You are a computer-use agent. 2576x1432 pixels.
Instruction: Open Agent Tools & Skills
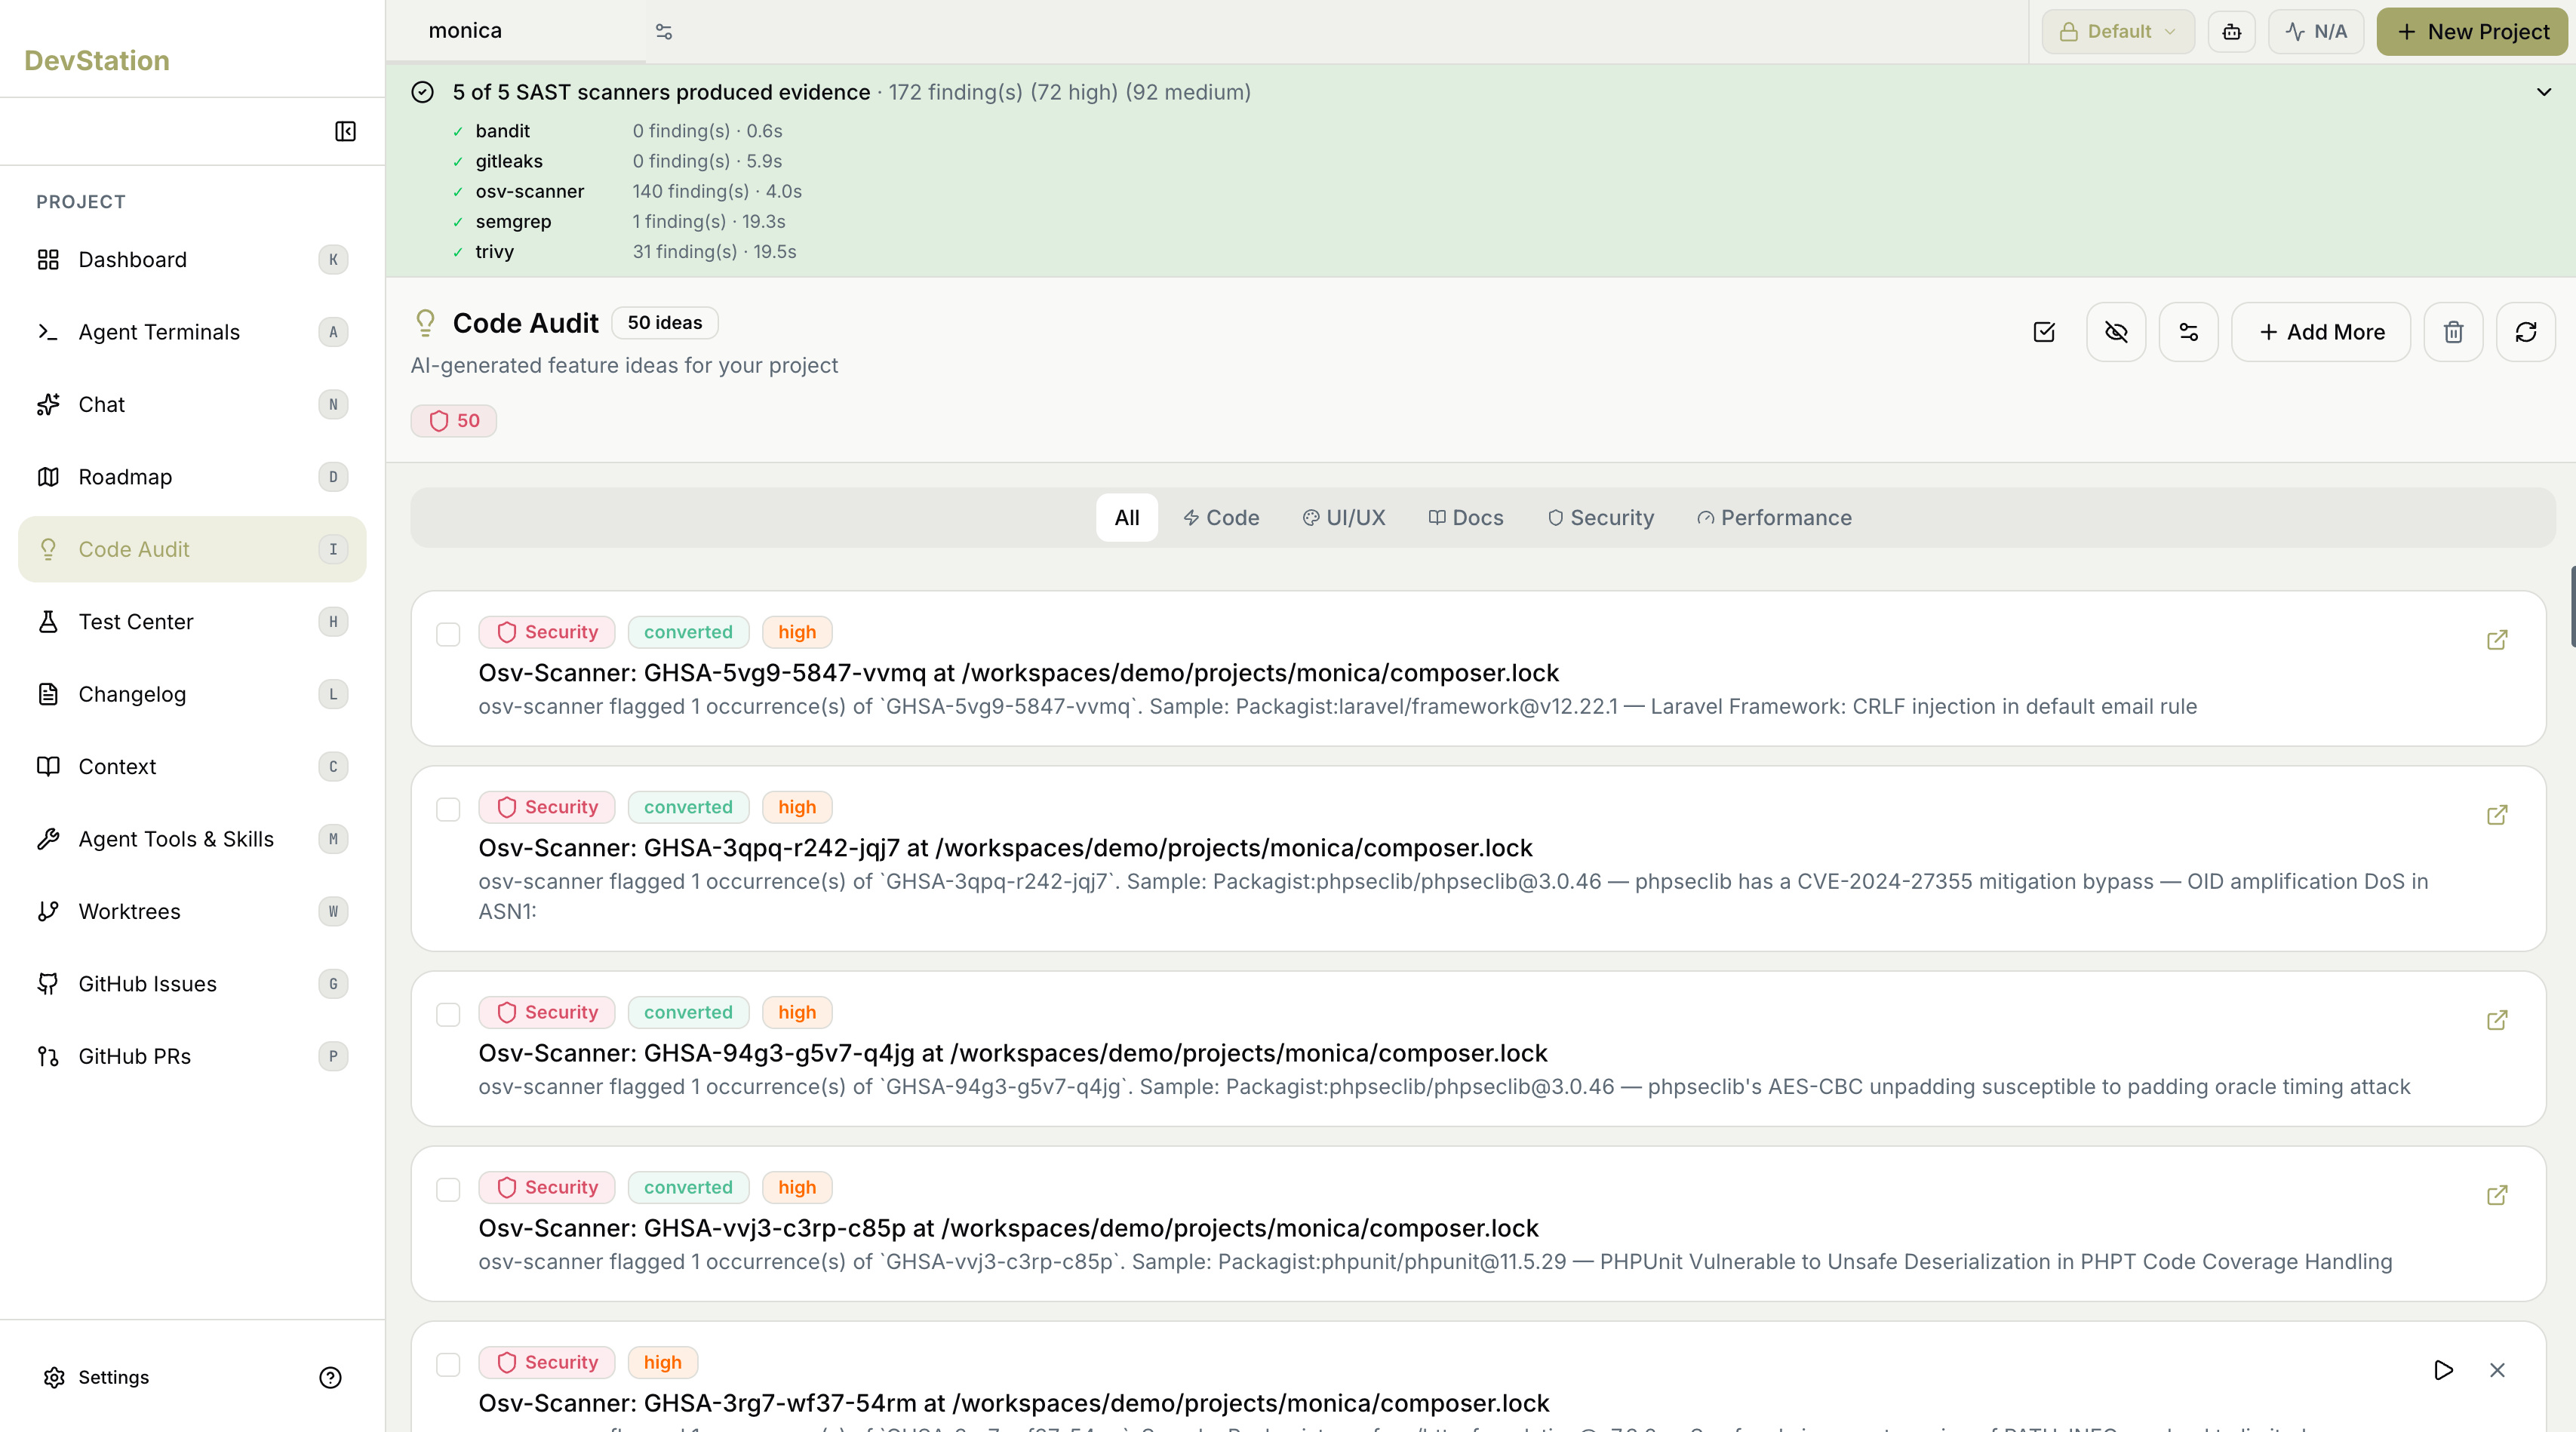(192, 839)
